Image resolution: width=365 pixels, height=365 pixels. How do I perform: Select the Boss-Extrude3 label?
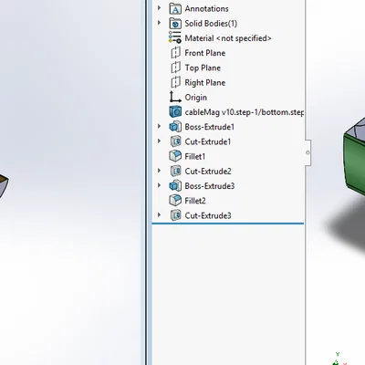210,186
